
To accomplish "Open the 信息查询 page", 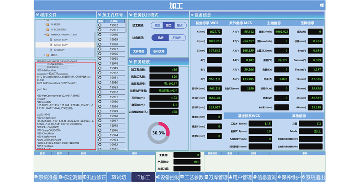I will point(264,178).
